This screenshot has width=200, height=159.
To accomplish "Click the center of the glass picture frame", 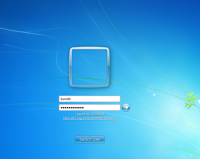I will 90,67.
